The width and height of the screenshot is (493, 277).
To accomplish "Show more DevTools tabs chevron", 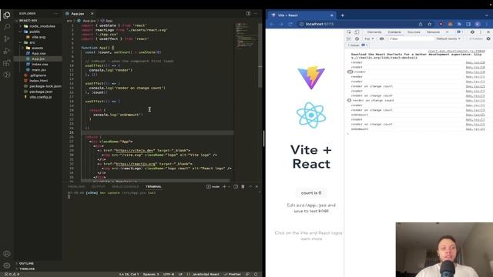I will pyautogui.click(x=447, y=32).
